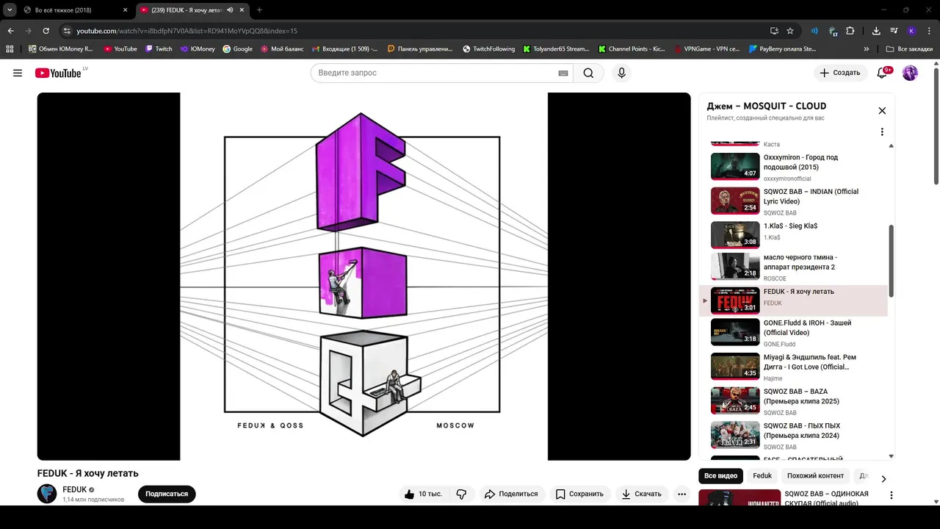Like the video with thumbs up
Image resolution: width=940 pixels, height=529 pixels.
(422, 494)
